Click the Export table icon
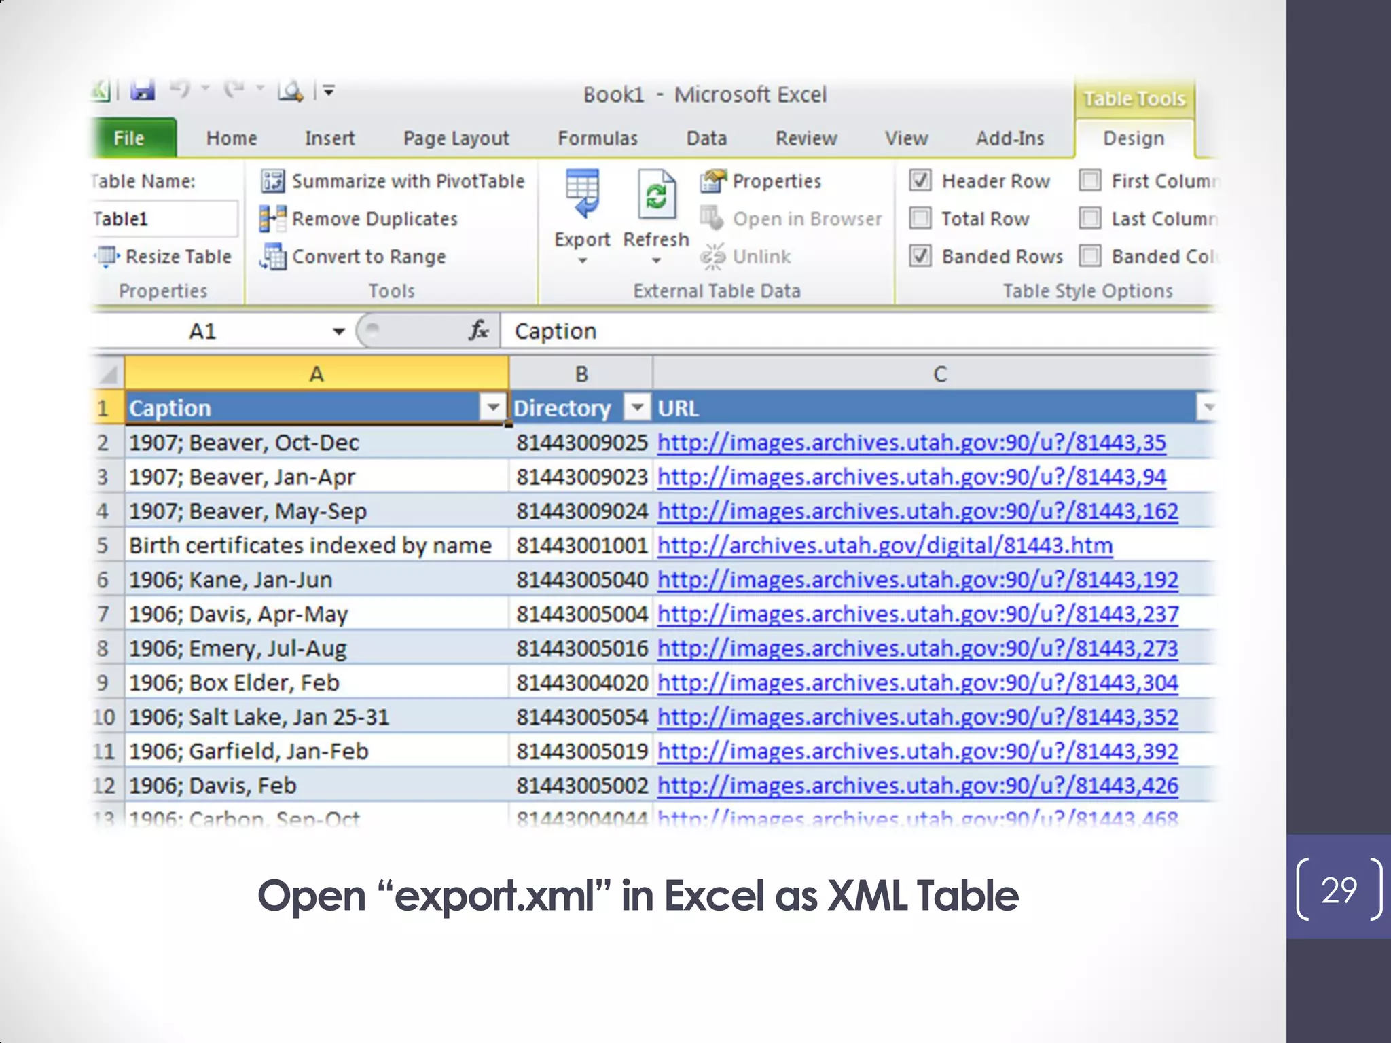The width and height of the screenshot is (1391, 1043). coord(582,194)
